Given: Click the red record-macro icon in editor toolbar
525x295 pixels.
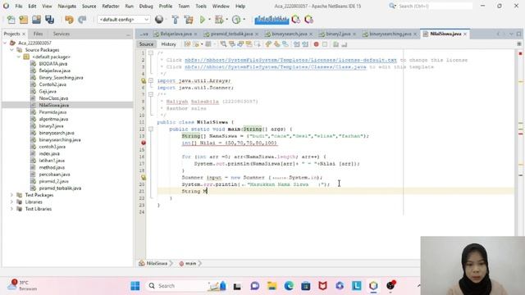Looking at the screenshot, I should tap(316, 44).
